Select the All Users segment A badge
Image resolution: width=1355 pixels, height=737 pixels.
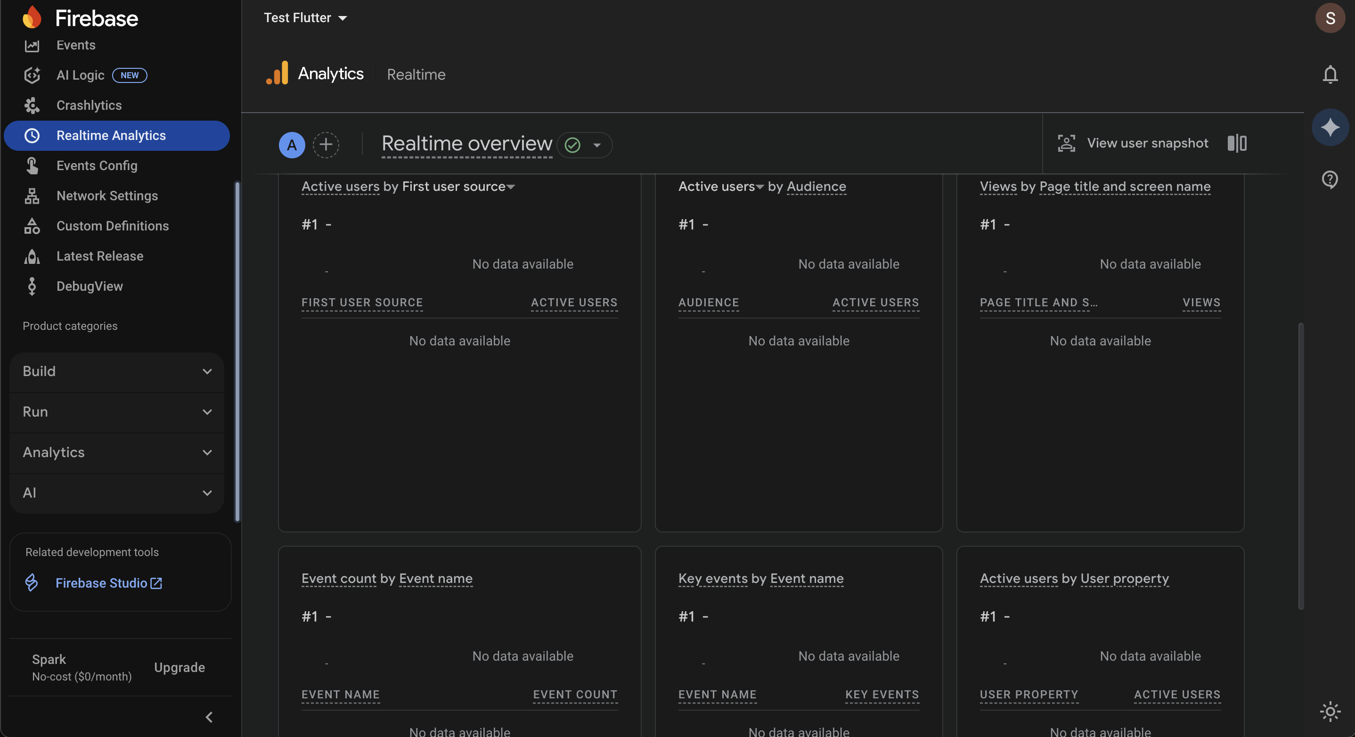[292, 145]
